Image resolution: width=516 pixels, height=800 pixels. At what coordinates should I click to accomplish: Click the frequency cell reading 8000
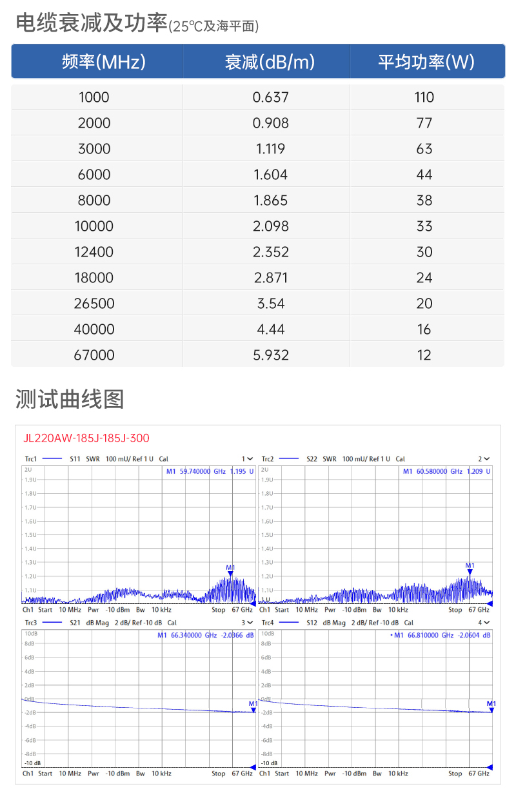pyautogui.click(x=94, y=200)
